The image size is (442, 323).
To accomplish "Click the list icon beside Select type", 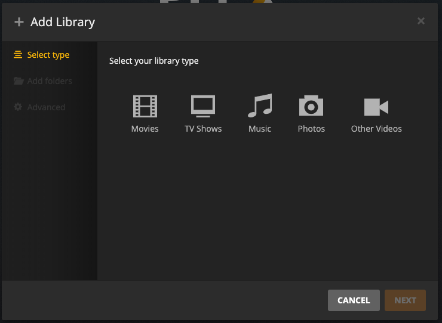I will [x=18, y=55].
